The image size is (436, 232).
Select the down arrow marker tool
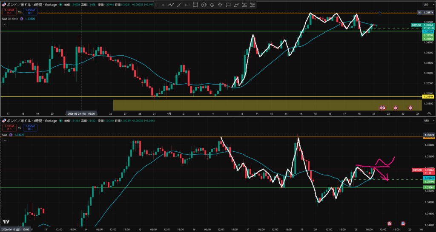click(220, 5)
